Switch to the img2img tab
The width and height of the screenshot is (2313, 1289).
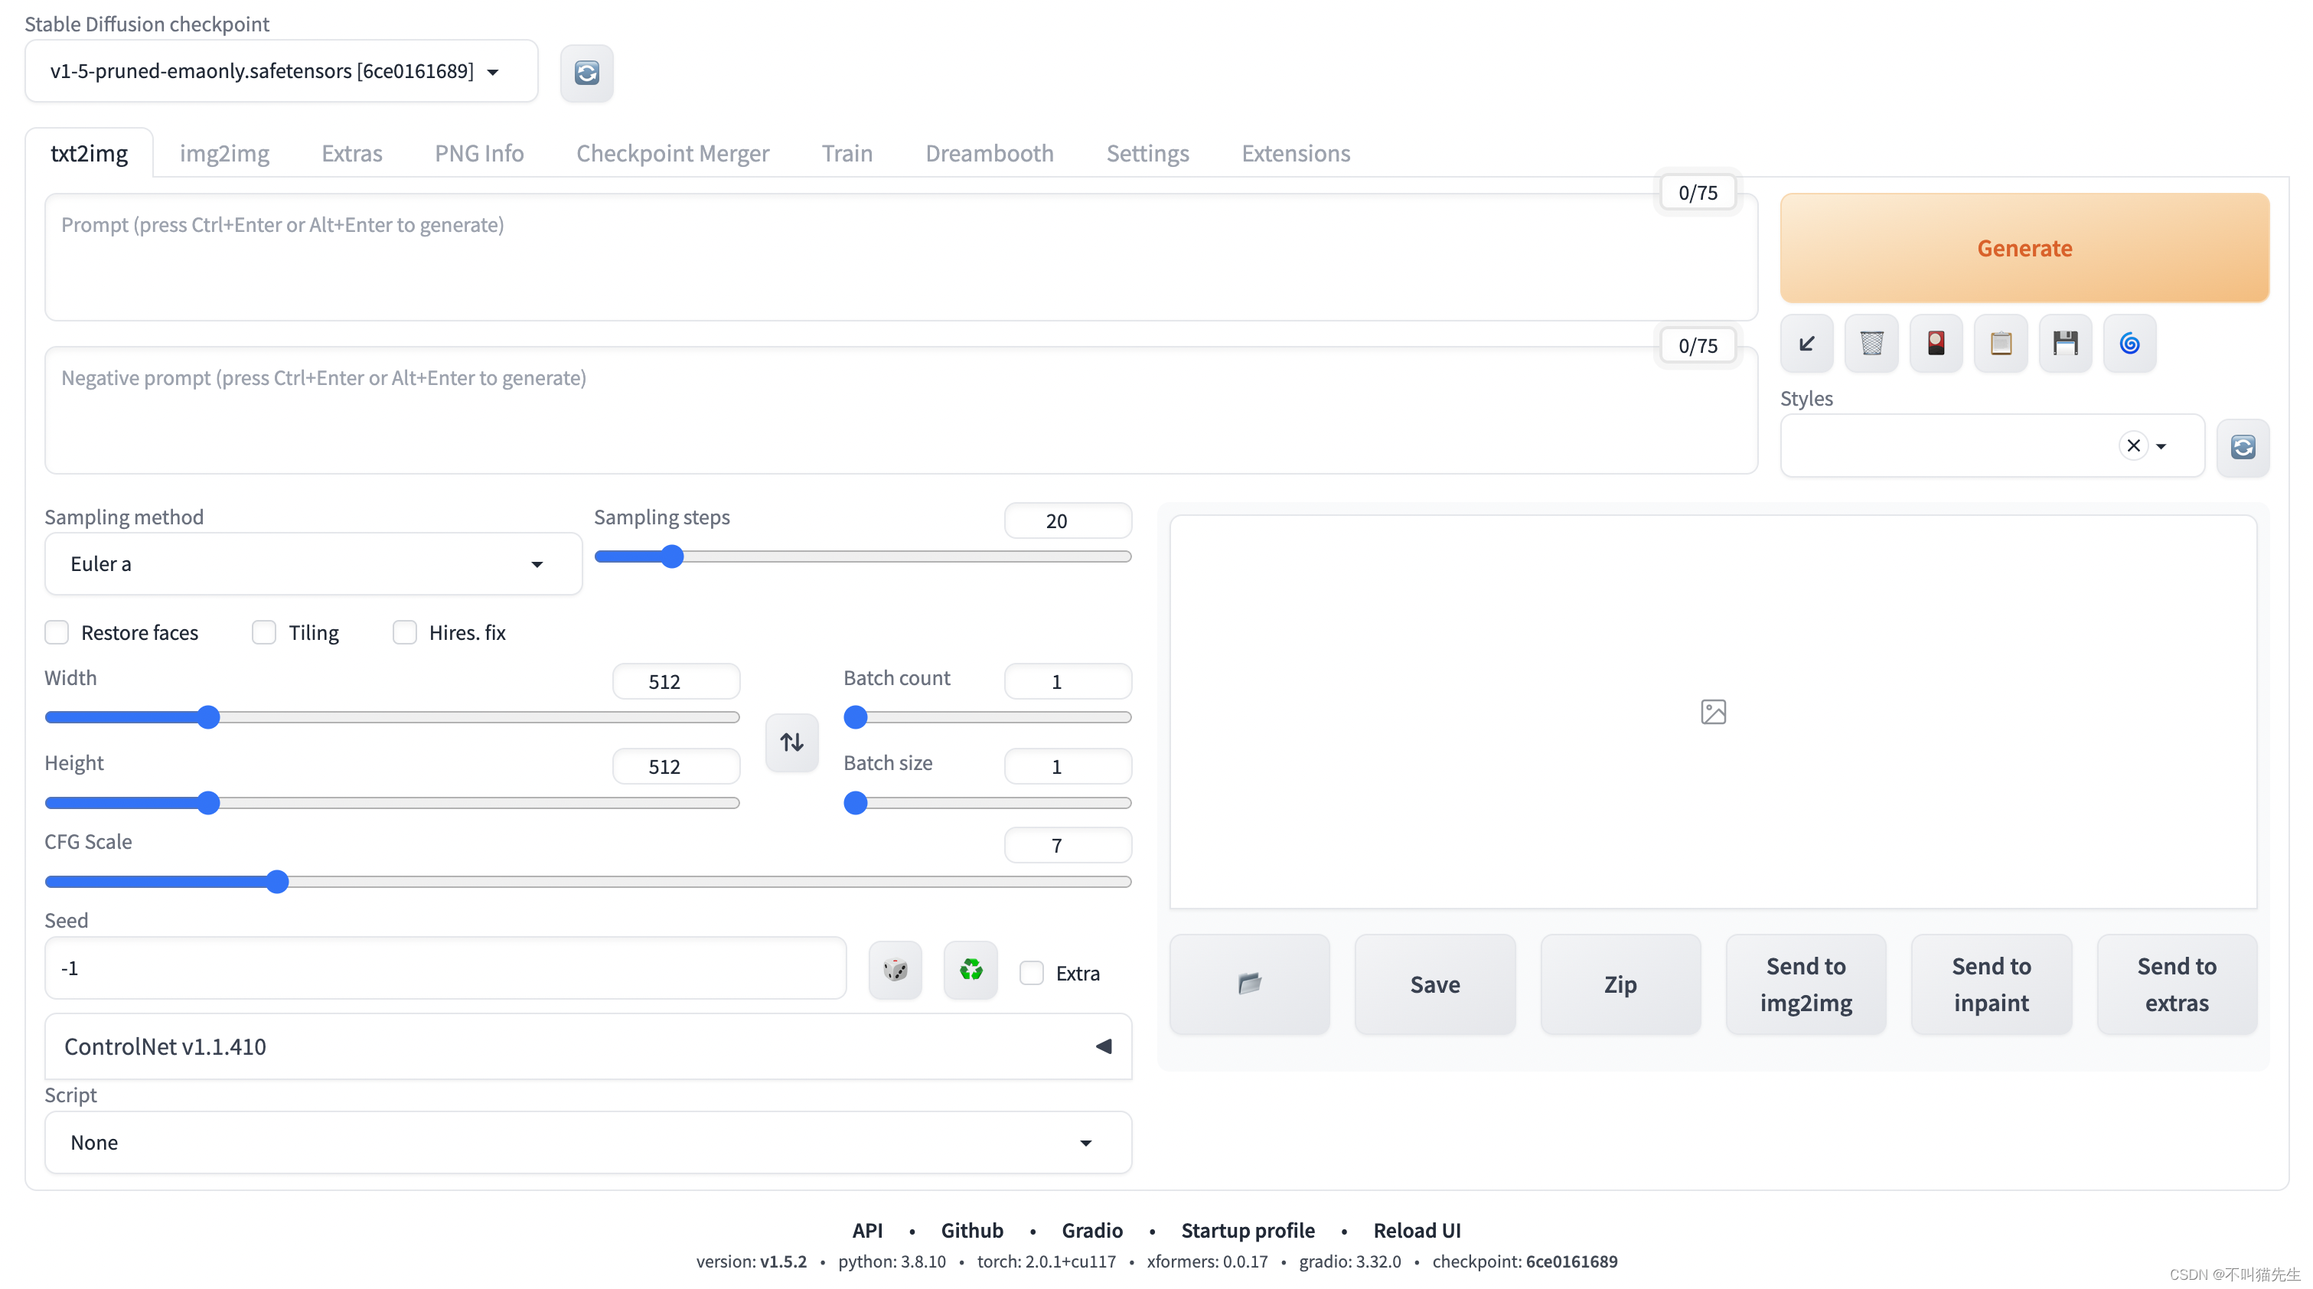click(x=224, y=152)
